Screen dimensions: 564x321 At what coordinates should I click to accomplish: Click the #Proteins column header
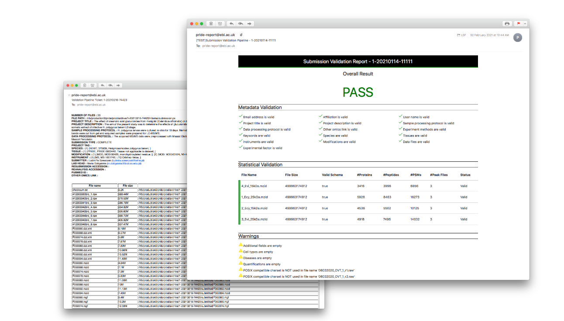364,175
